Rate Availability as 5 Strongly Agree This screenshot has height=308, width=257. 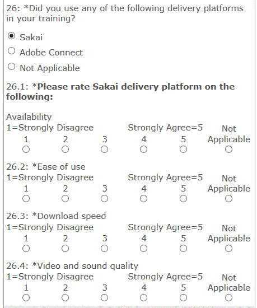coord(184,150)
